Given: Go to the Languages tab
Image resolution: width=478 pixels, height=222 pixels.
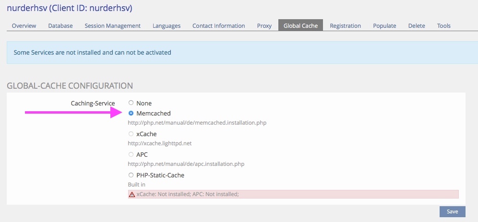Looking at the screenshot, I should (167, 25).
